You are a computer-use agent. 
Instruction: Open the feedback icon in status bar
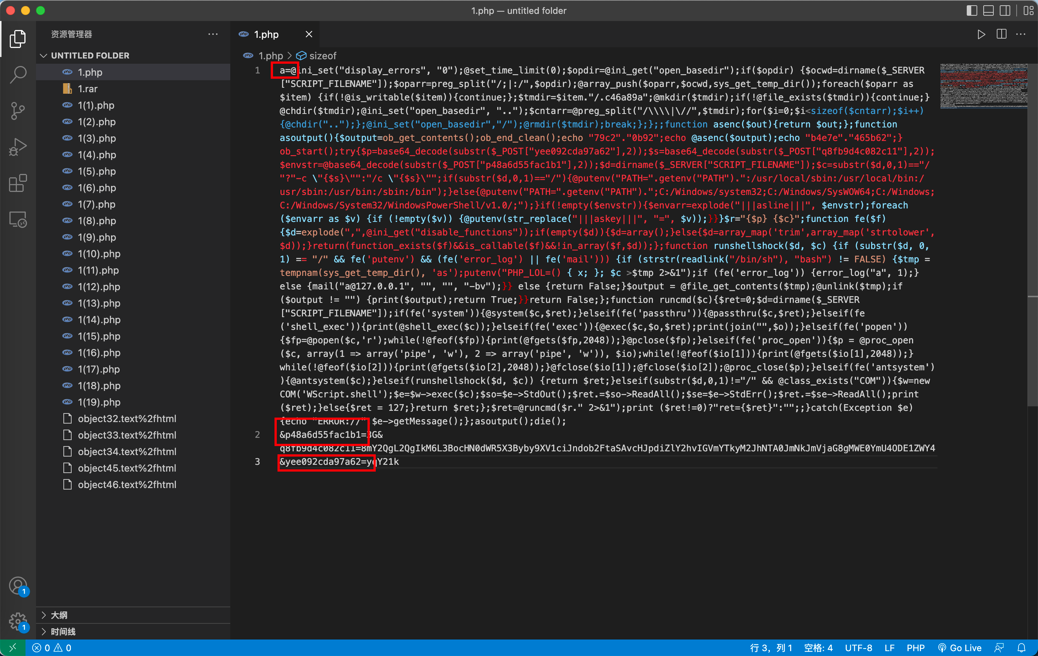point(999,647)
